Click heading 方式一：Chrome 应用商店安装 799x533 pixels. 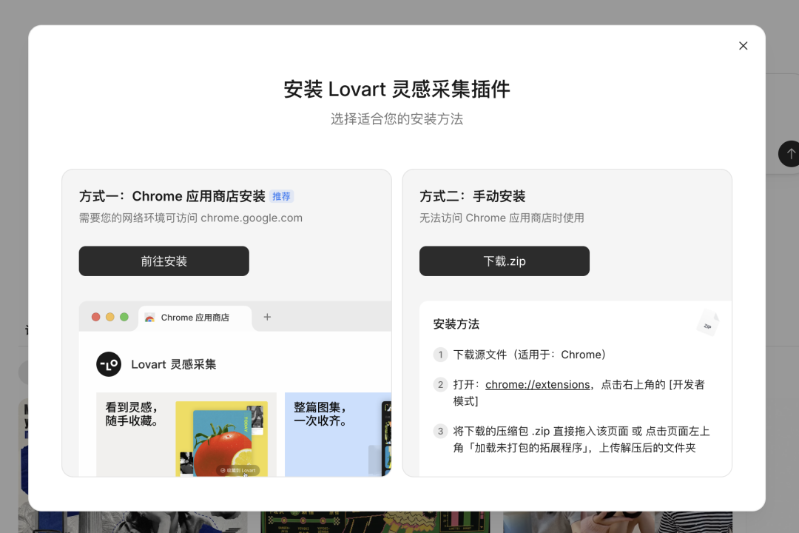tap(172, 196)
